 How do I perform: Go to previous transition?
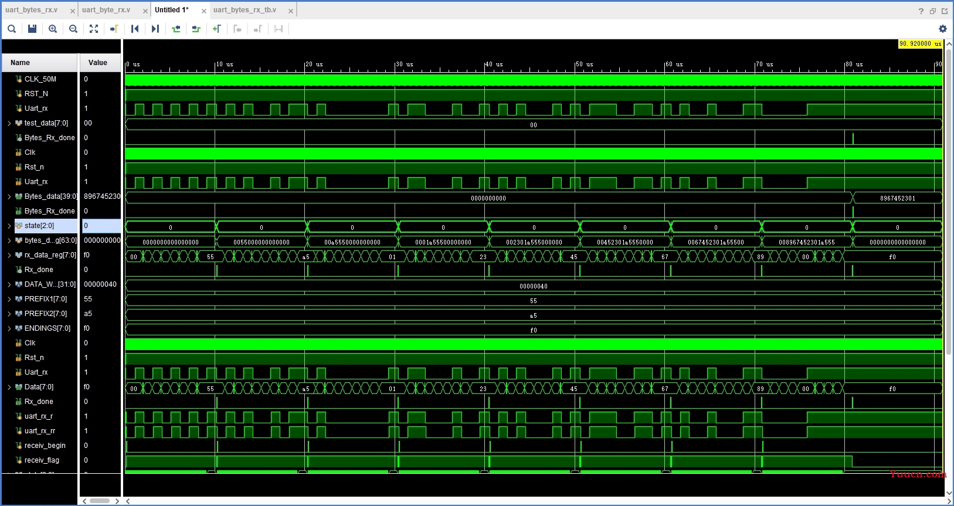pyautogui.click(x=176, y=29)
